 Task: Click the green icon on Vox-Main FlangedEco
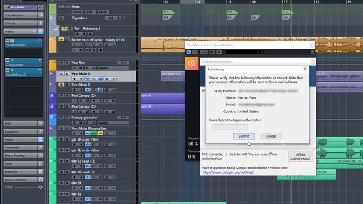tap(94, 134)
